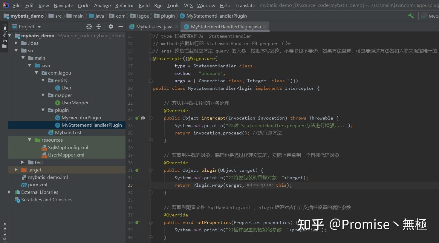This screenshot has height=243, width=439.
Task: Collapse the java source folder
Action: (30, 65)
